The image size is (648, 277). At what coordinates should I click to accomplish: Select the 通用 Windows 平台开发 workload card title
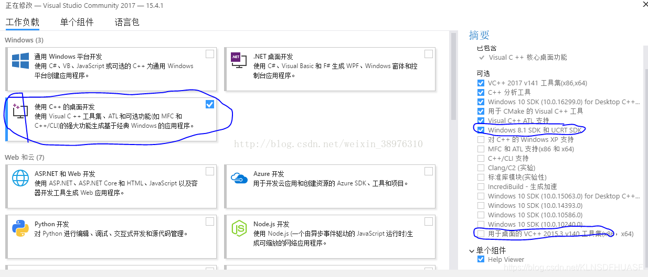[x=68, y=57]
